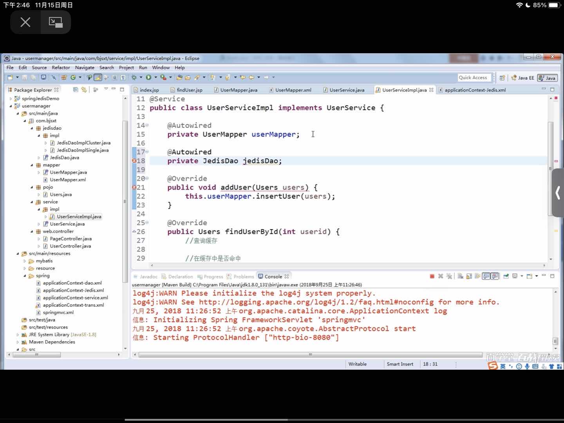The height and width of the screenshot is (423, 564).
Task: Click Pin Console icon
Action: click(506, 276)
